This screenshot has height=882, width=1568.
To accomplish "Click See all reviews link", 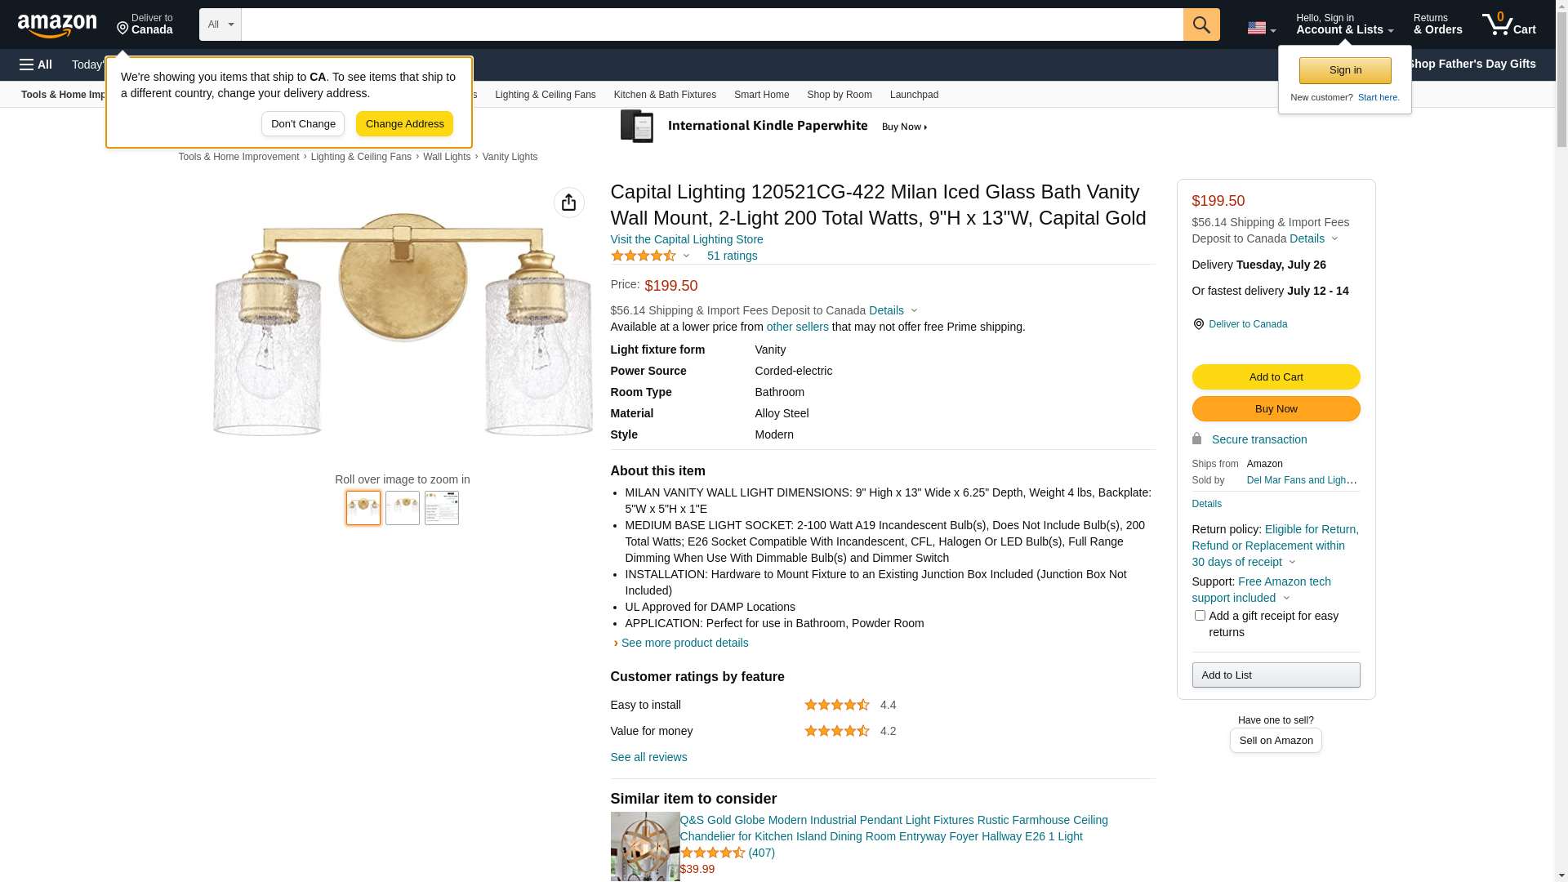I will (648, 757).
